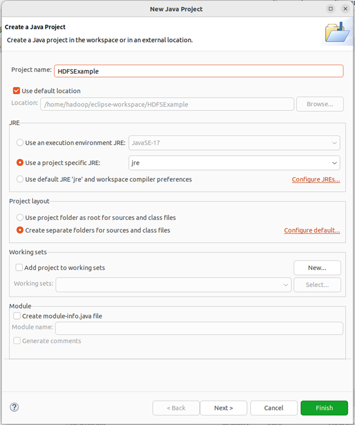Screen dimensions: 355x425
Task: Open the project specific JRE 'jre' dropdown
Action: coord(234,162)
